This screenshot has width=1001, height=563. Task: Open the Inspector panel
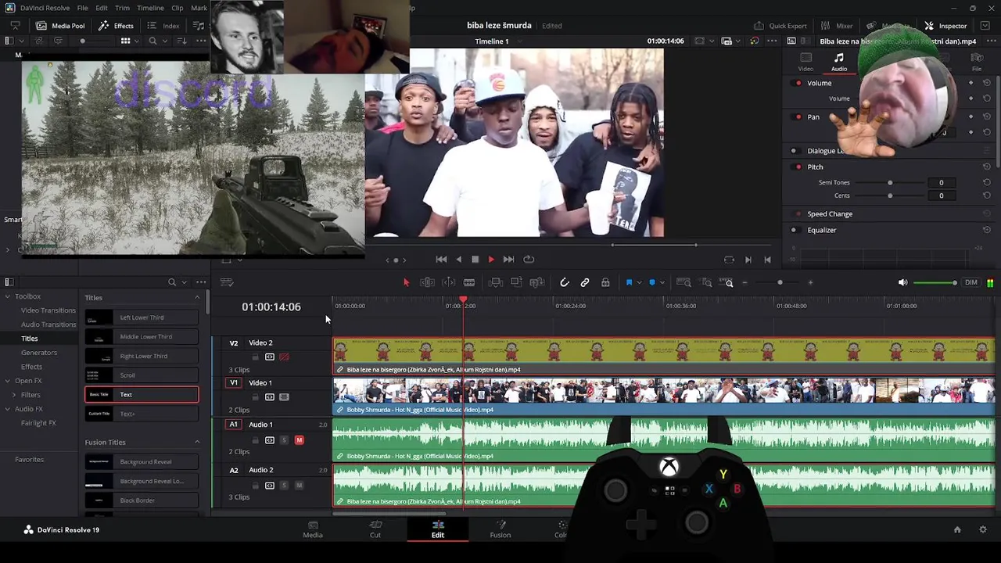946,26
